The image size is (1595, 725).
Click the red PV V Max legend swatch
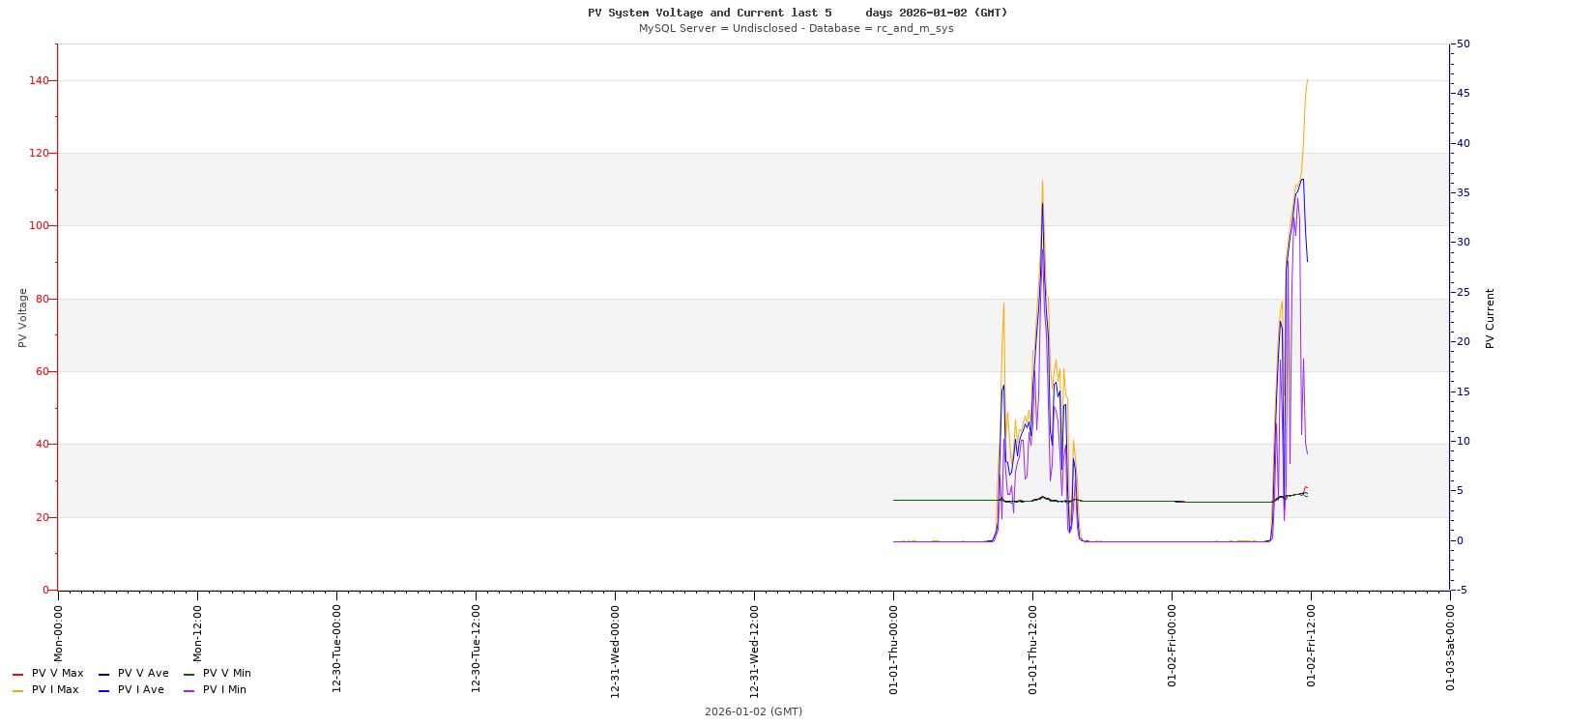point(17,674)
